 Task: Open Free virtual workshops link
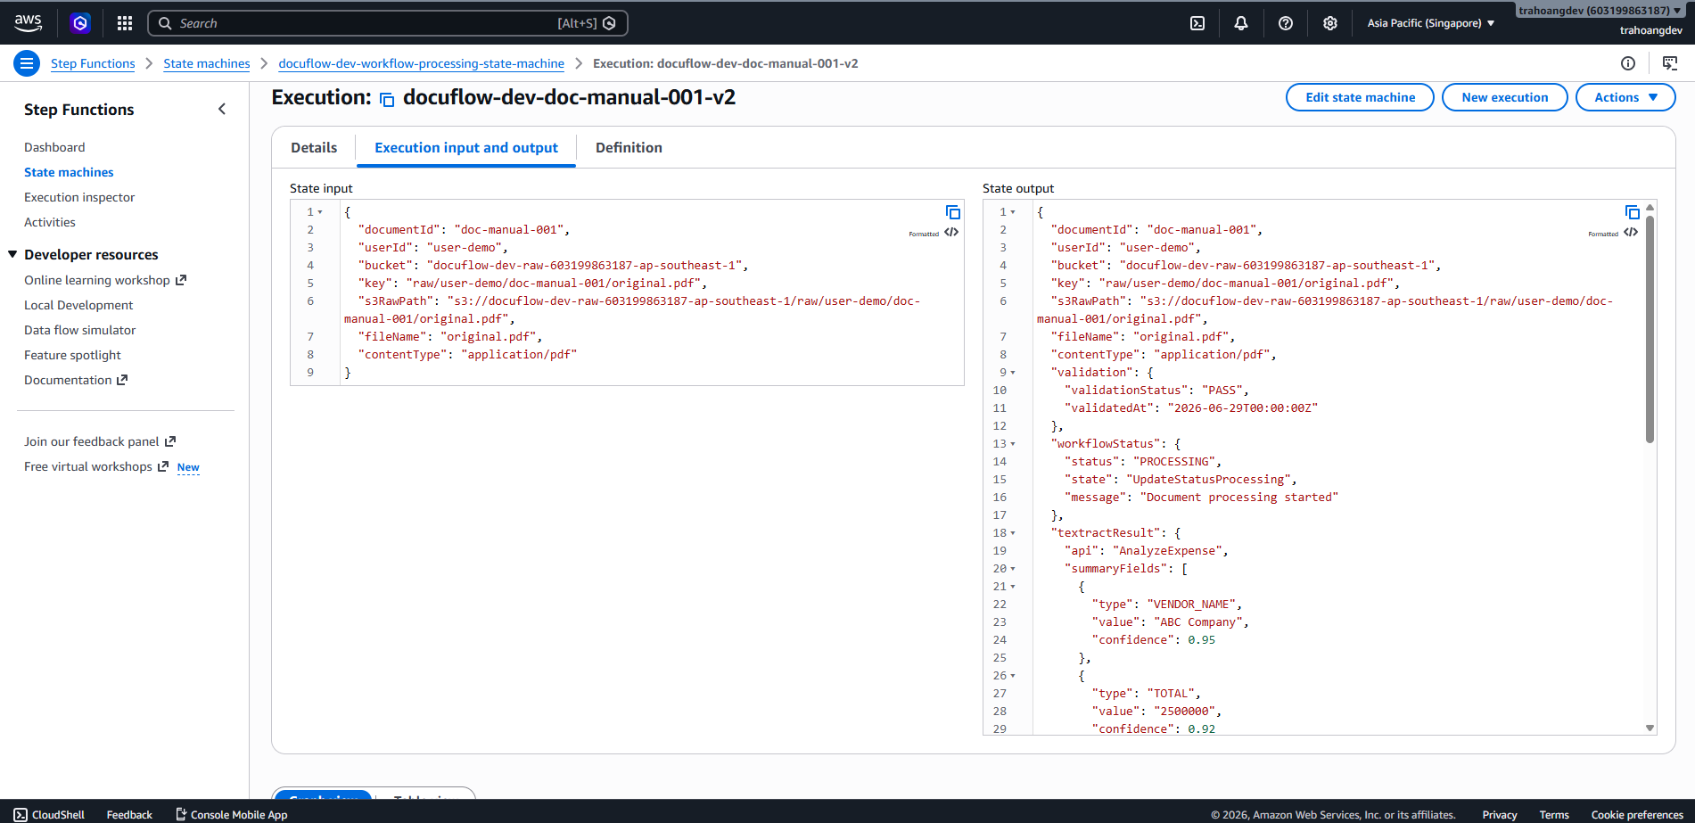[96, 466]
